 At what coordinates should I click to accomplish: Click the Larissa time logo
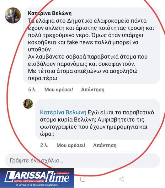coord(37,178)
